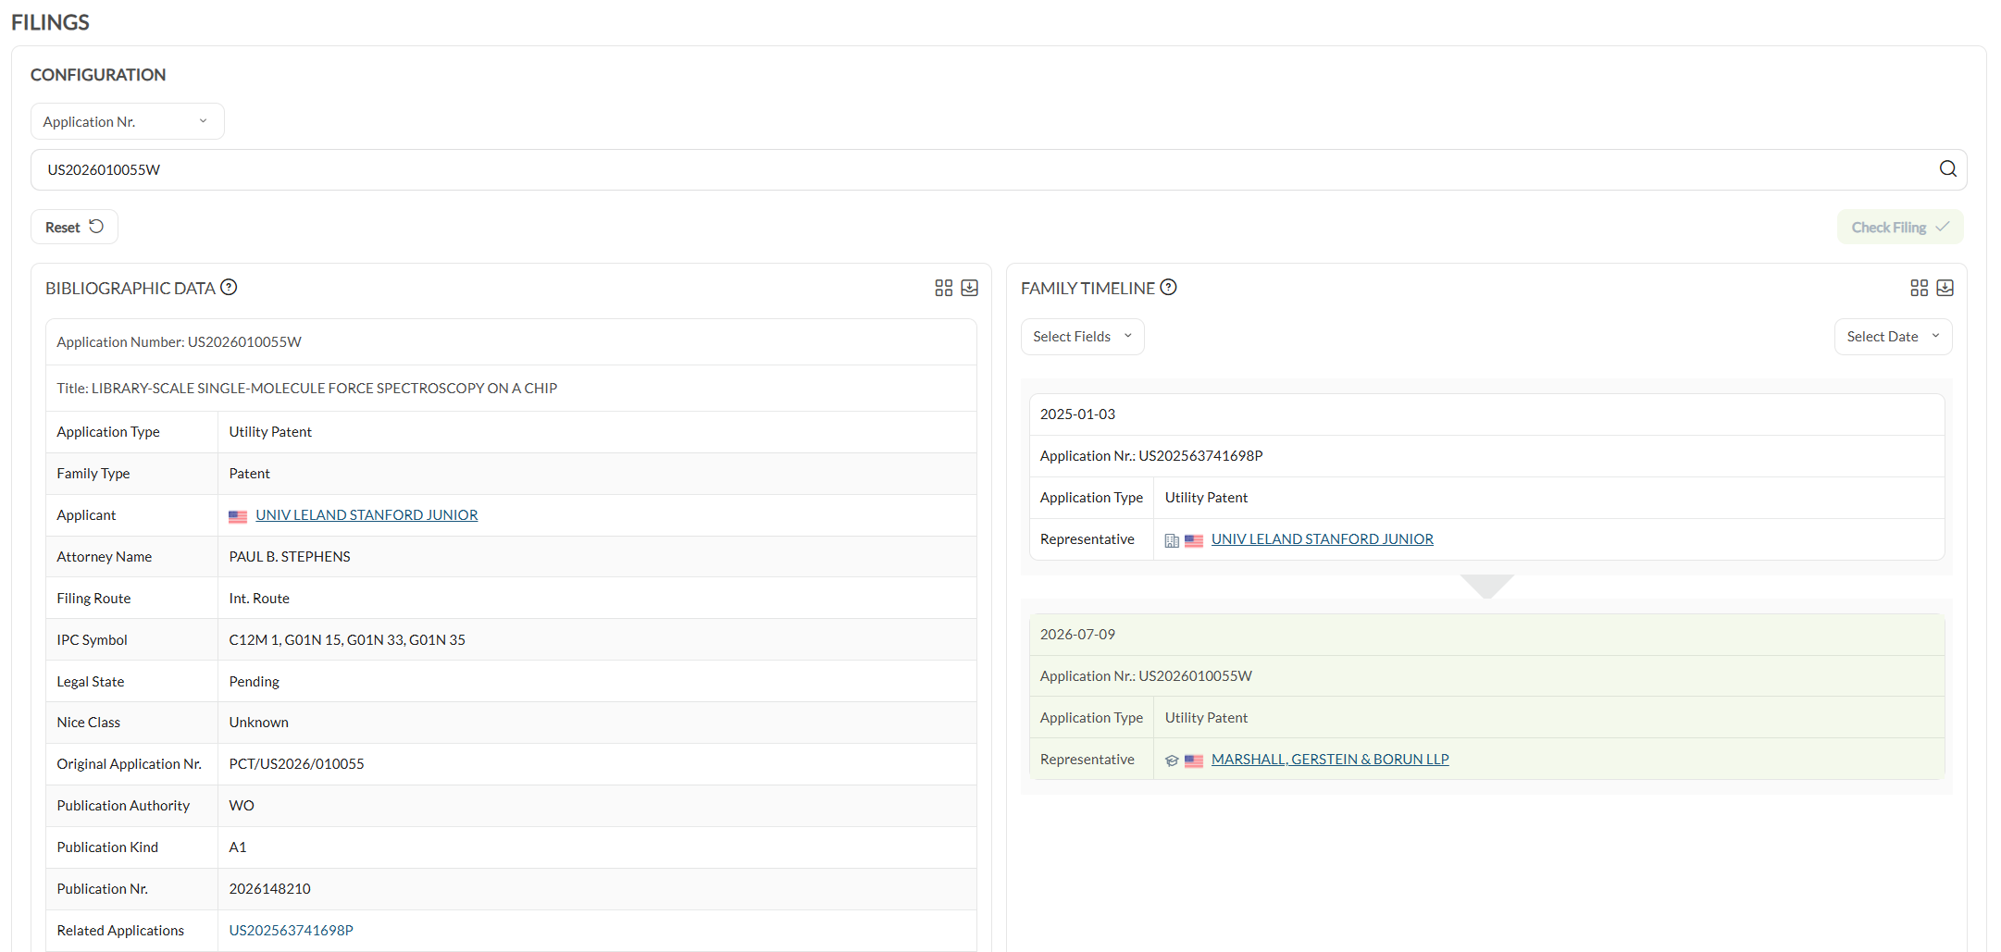Image resolution: width=2001 pixels, height=952 pixels.
Task: Click attorney name PAUL B. STEPHENS
Action: [x=290, y=557]
